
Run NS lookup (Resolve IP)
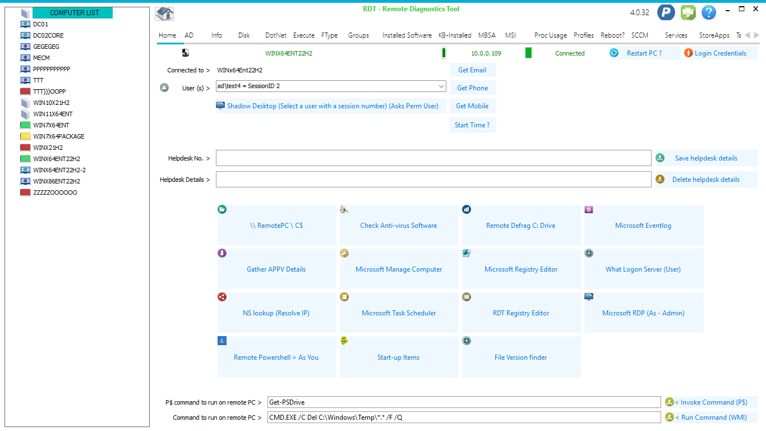276,313
